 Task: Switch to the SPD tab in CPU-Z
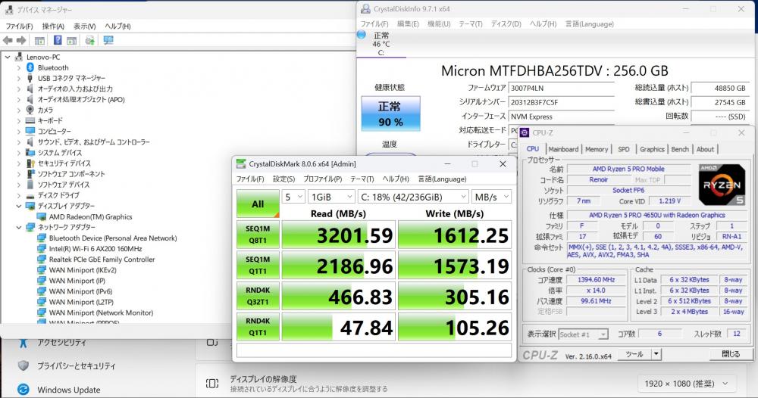pos(624,149)
